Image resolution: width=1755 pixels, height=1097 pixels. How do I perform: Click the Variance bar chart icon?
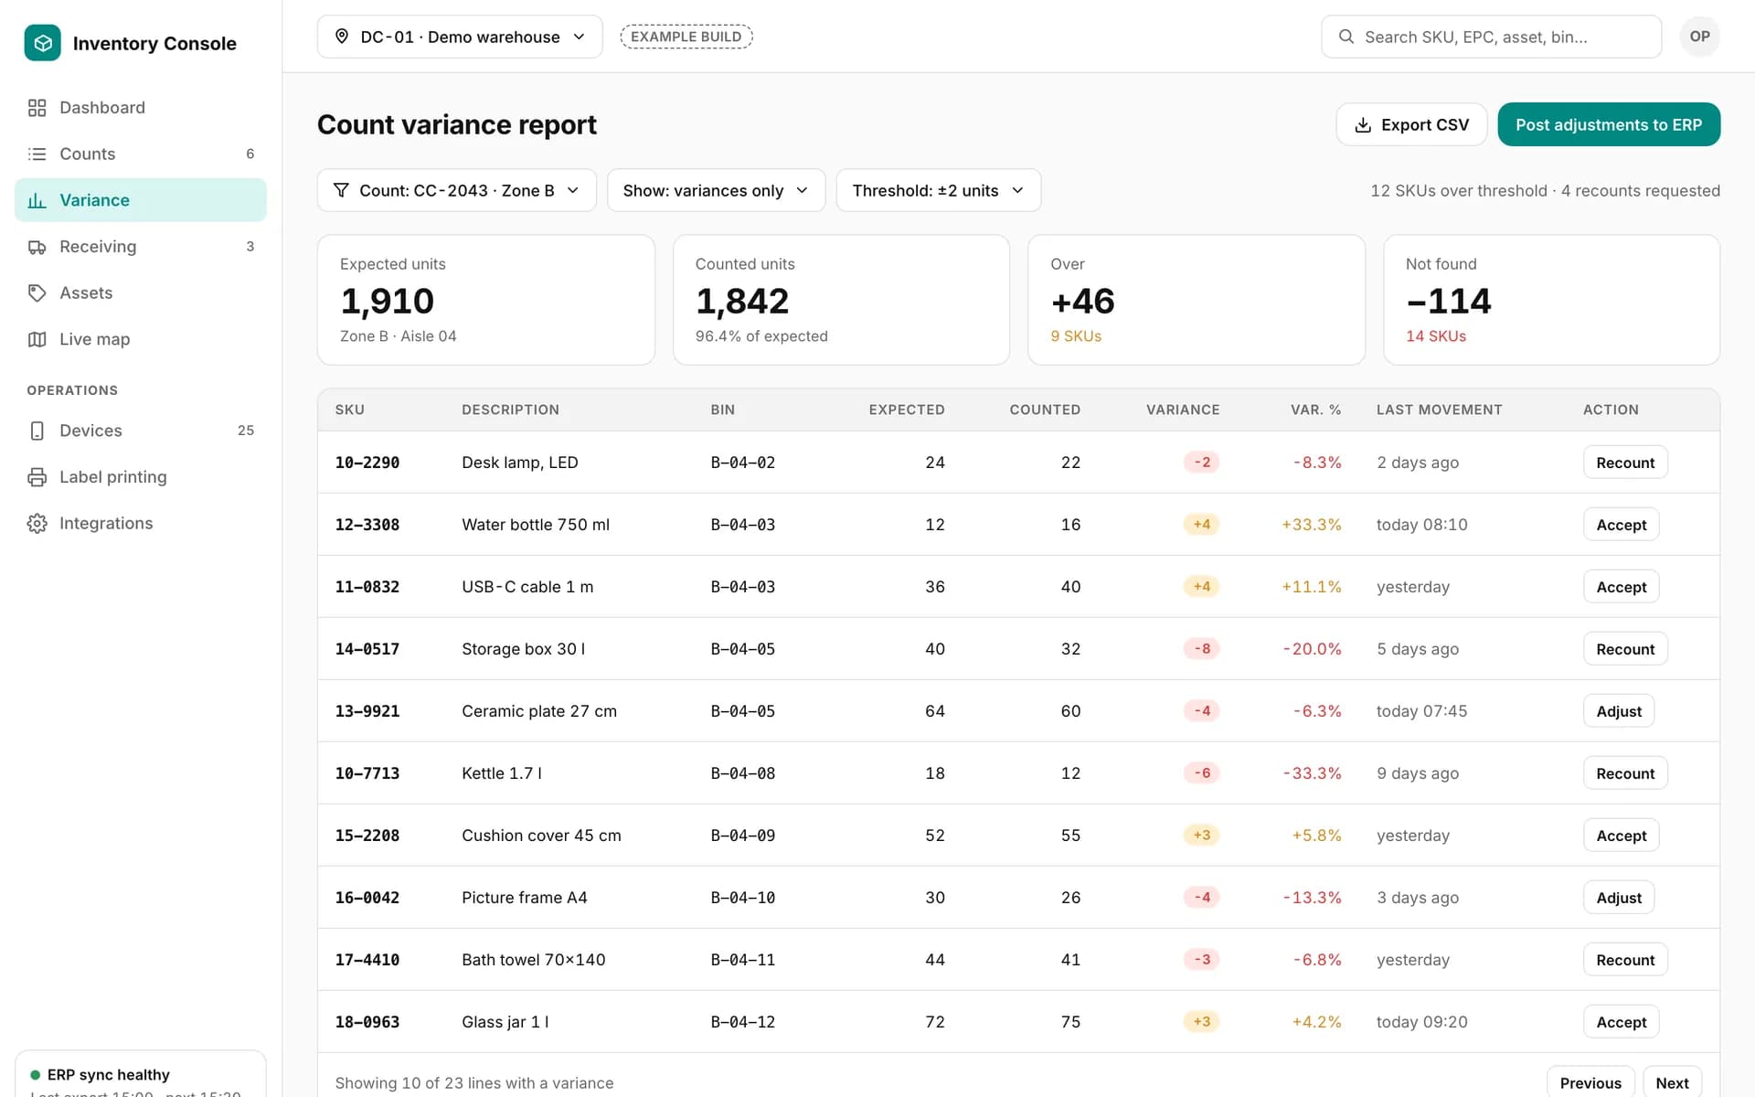pyautogui.click(x=37, y=200)
